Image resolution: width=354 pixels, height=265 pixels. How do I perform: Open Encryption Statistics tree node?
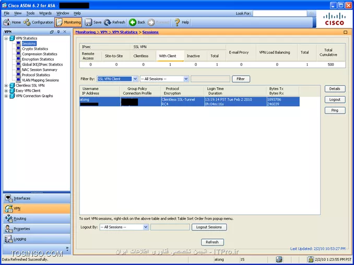38,59
